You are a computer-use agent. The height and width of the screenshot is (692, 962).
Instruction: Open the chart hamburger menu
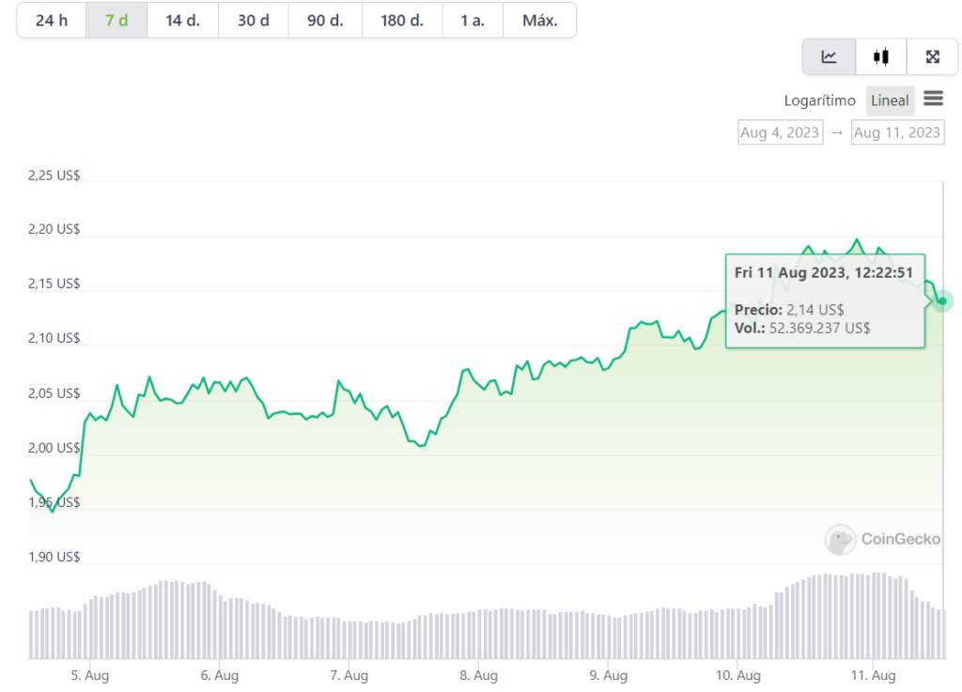click(x=933, y=99)
